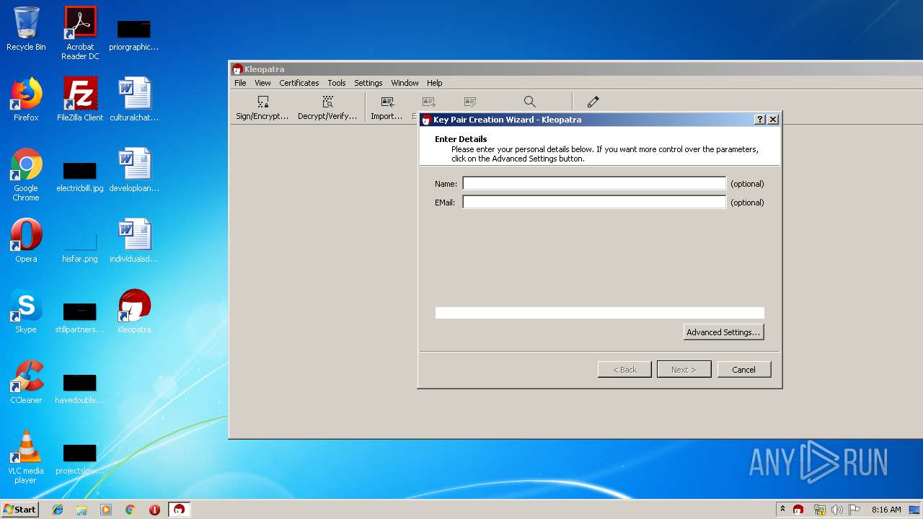
Task: Select the electricbill.jpg file
Action: click(80, 176)
